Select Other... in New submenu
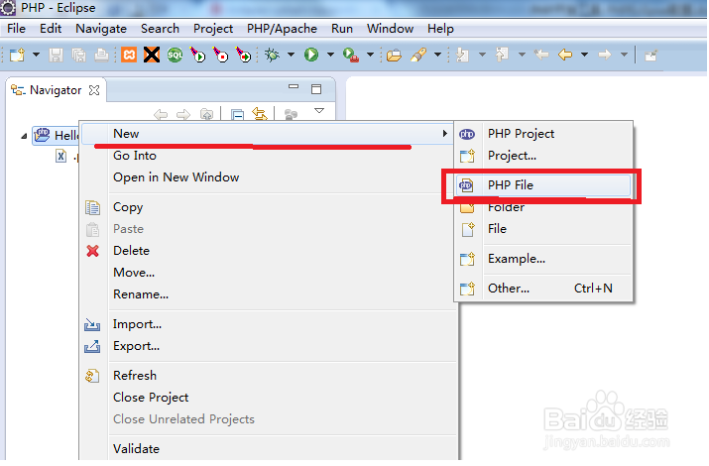The height and width of the screenshot is (466, 709). point(509,289)
